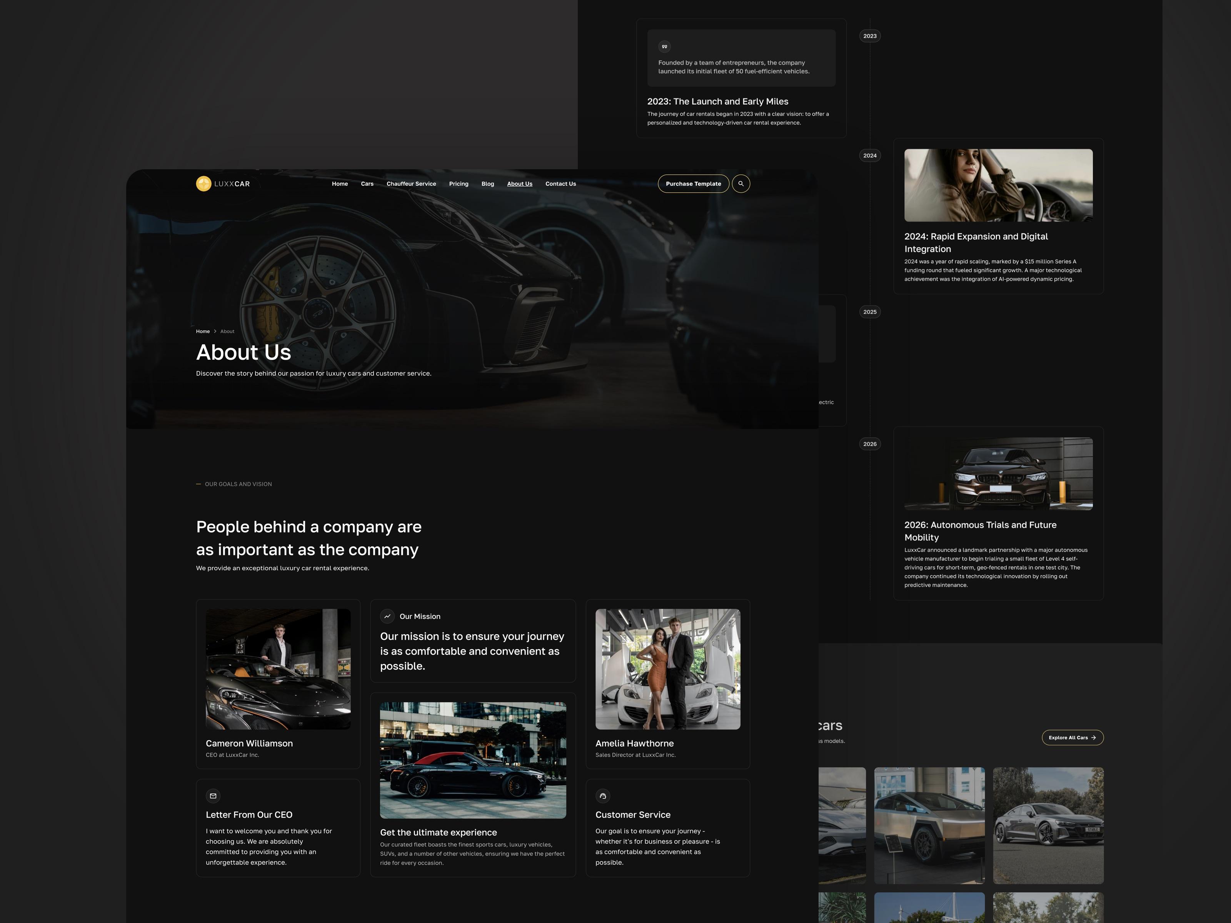Screen dimensions: 1231x923
Task: Click the headset icon above Customer Service
Action: pyautogui.click(x=603, y=796)
